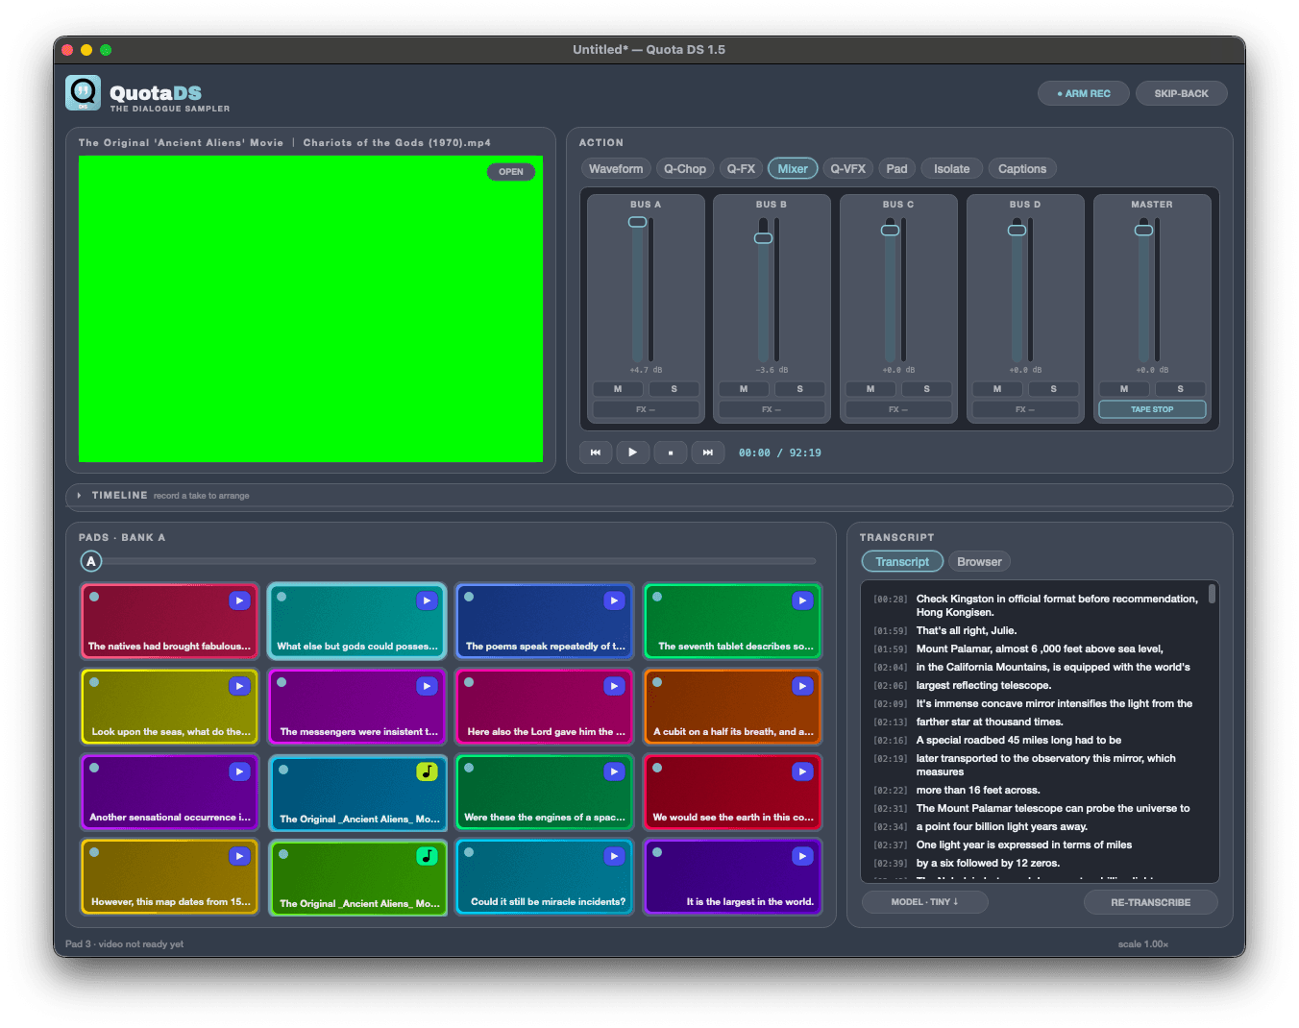
Task: Switch to the Captions tab
Action: pos(1022,169)
